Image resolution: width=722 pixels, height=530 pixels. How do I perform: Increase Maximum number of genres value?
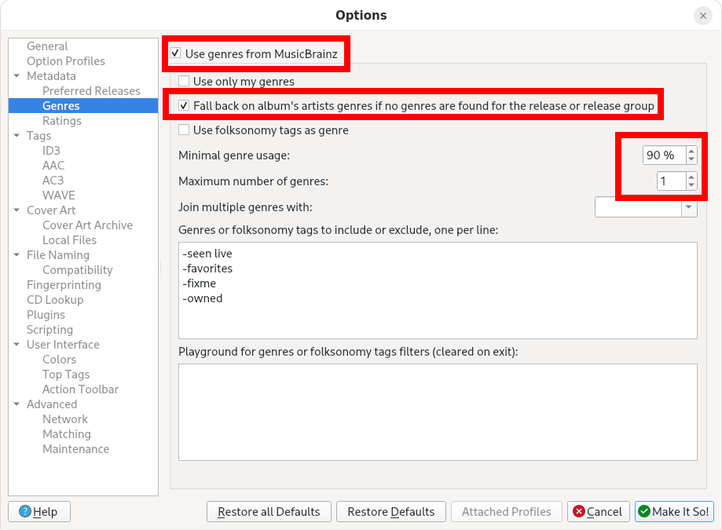(691, 177)
